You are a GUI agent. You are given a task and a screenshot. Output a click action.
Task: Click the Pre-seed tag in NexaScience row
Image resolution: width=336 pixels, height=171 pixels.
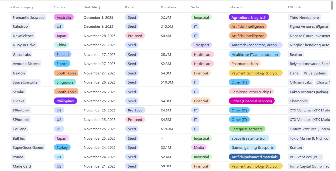tap(135, 36)
